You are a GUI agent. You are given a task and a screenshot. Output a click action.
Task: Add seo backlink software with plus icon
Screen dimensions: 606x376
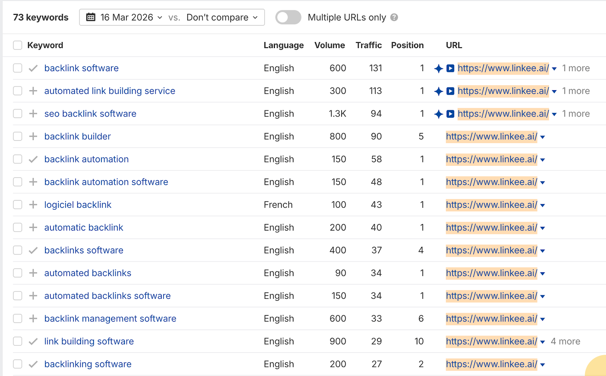coord(33,114)
